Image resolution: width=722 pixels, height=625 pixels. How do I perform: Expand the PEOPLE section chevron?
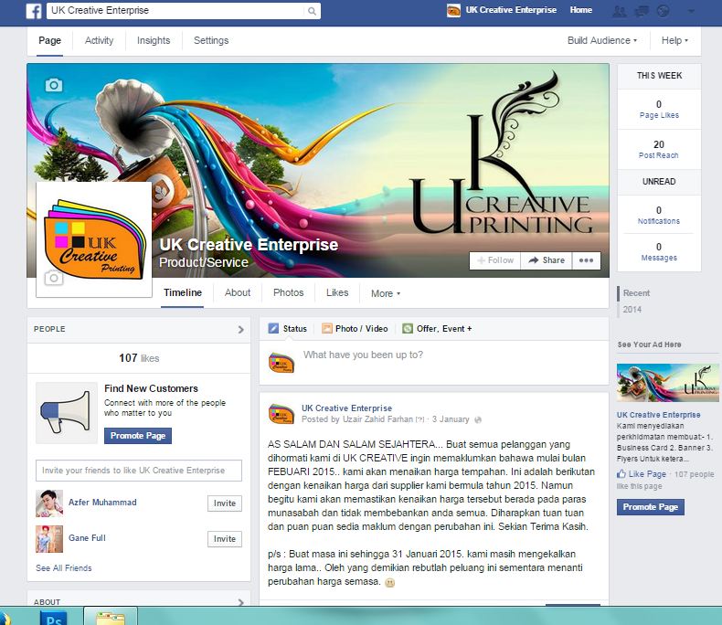pos(241,330)
